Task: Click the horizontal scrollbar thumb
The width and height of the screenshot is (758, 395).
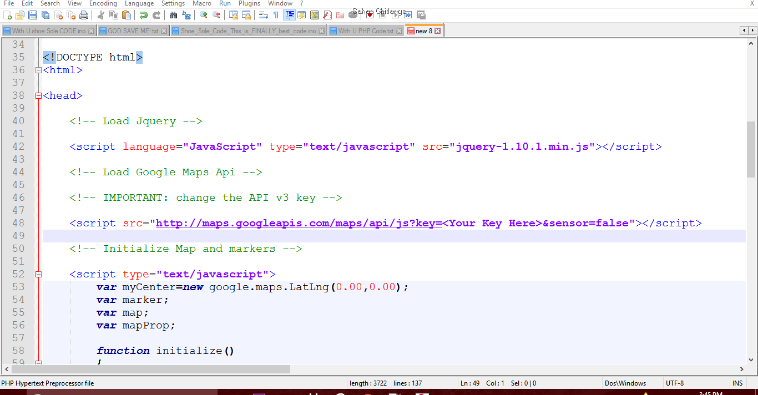Action: 150,369
